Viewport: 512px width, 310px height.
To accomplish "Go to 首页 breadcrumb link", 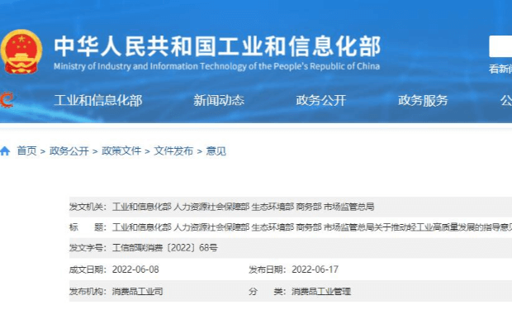I will coord(26,151).
